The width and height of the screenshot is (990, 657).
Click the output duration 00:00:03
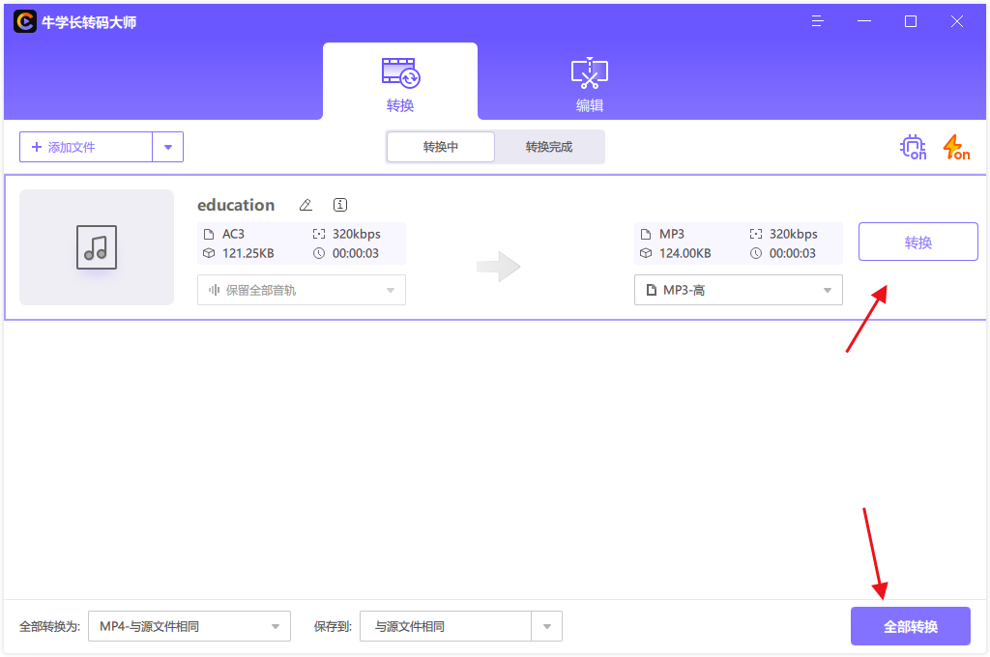coord(793,254)
